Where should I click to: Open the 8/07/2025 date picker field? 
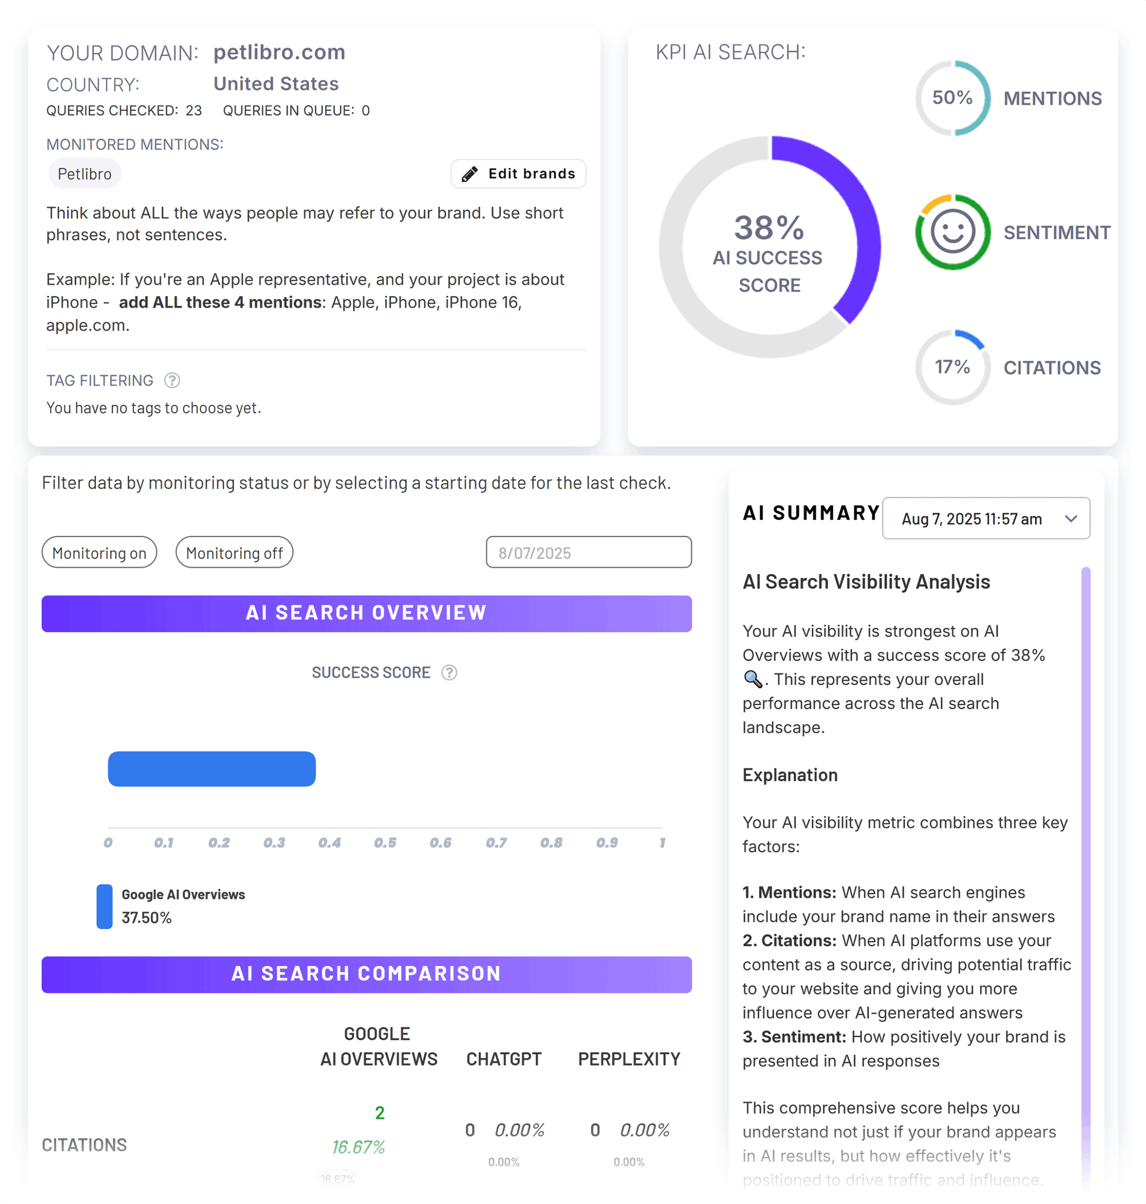(x=588, y=552)
